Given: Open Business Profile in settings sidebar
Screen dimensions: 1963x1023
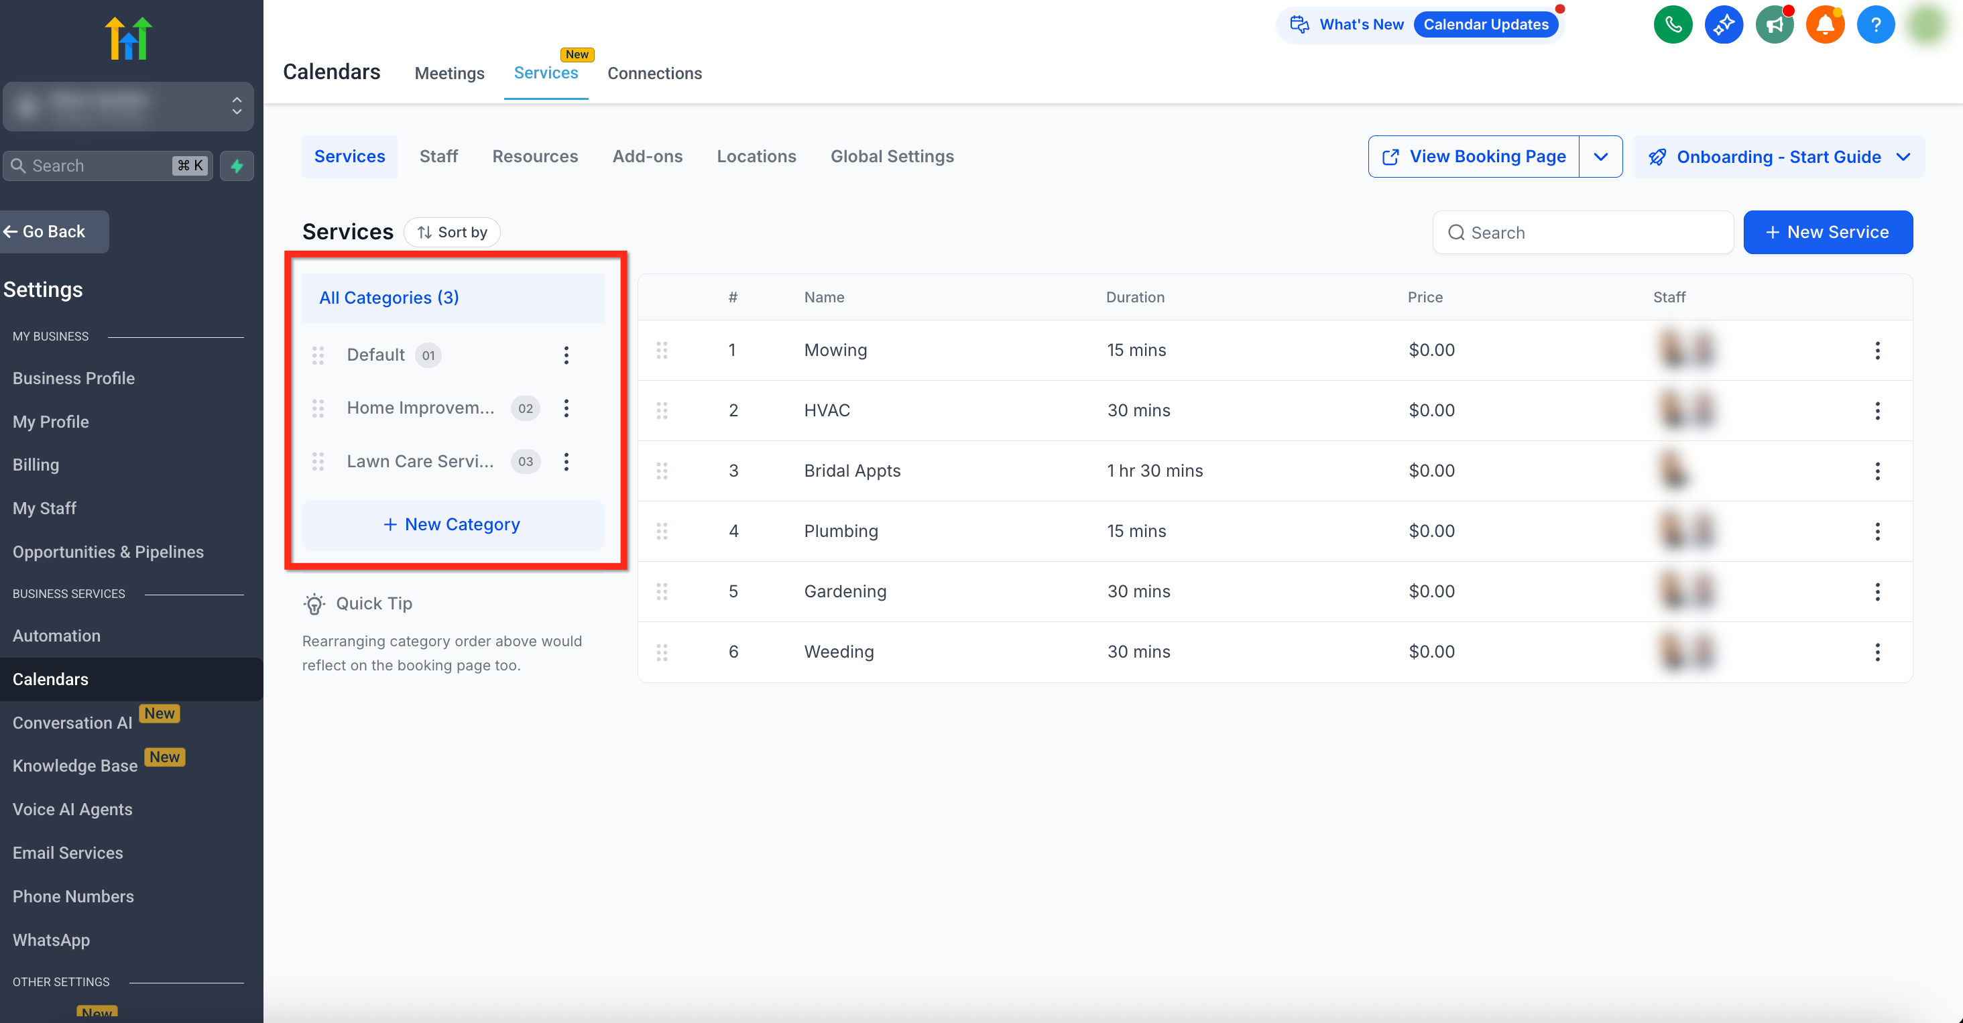Looking at the screenshot, I should pyautogui.click(x=73, y=378).
